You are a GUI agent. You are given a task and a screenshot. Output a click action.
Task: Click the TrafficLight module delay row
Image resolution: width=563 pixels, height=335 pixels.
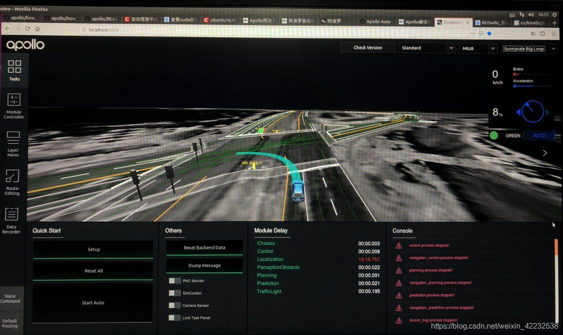318,291
